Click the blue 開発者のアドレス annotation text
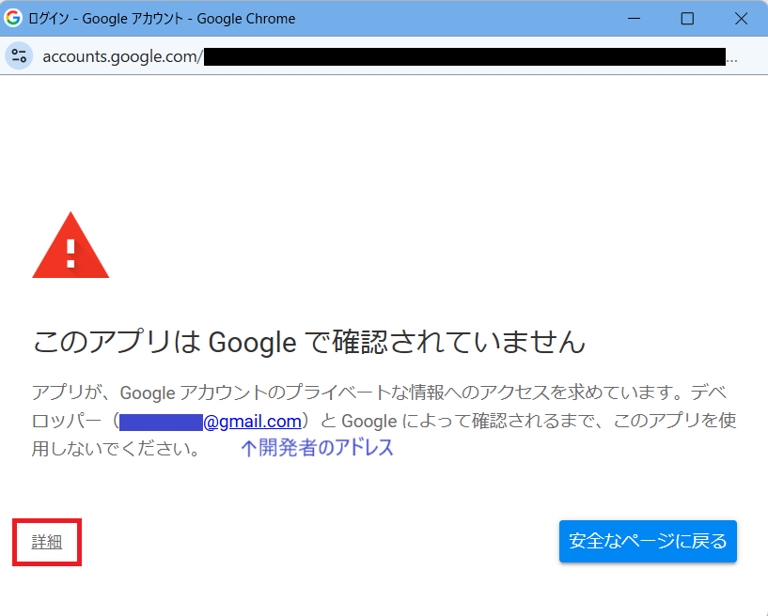 point(326,448)
